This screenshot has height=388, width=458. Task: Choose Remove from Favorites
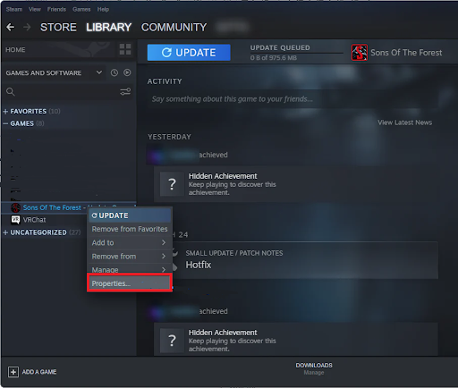pos(130,229)
